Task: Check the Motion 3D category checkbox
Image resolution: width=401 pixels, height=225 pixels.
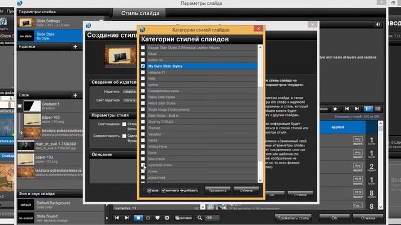Action: pyautogui.click(x=143, y=60)
